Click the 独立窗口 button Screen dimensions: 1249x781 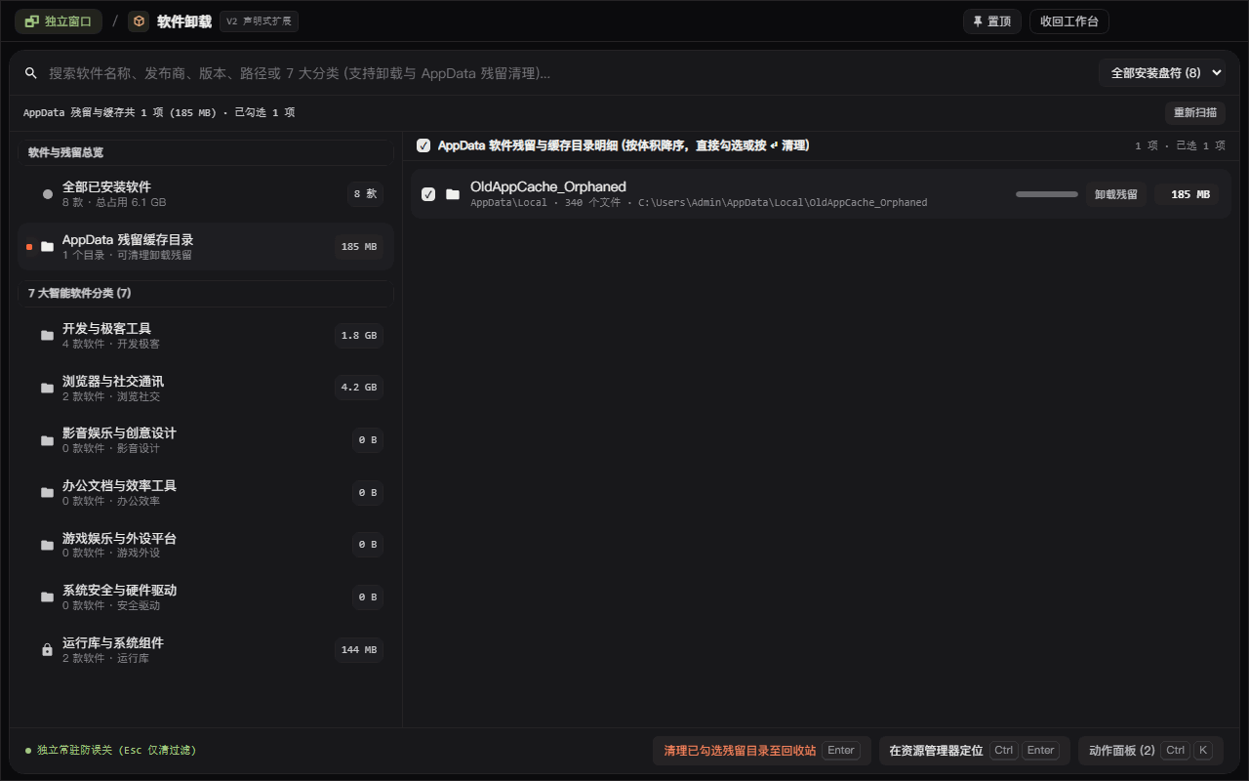(x=59, y=21)
